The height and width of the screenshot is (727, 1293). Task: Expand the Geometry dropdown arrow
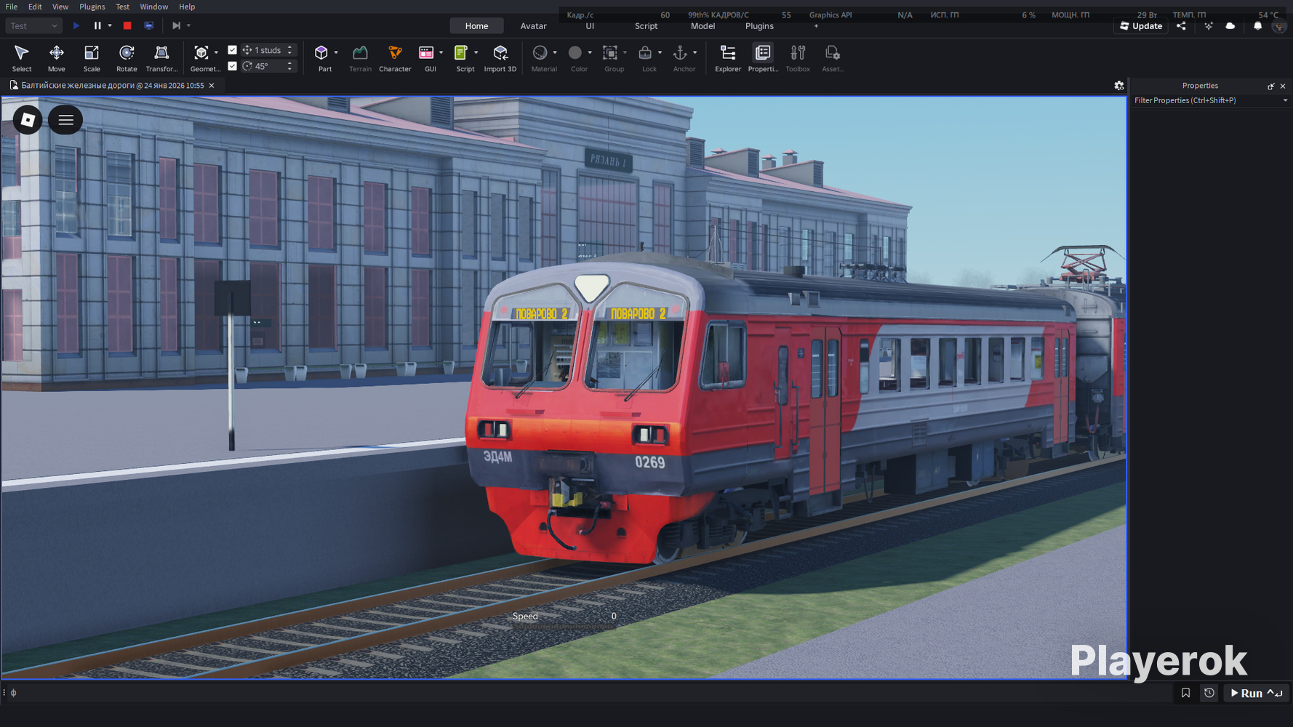coord(216,52)
